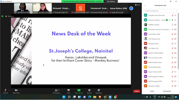The width and height of the screenshot is (179, 100).
Task: Click the ENG IN language indicator
Action: (x=155, y=97)
